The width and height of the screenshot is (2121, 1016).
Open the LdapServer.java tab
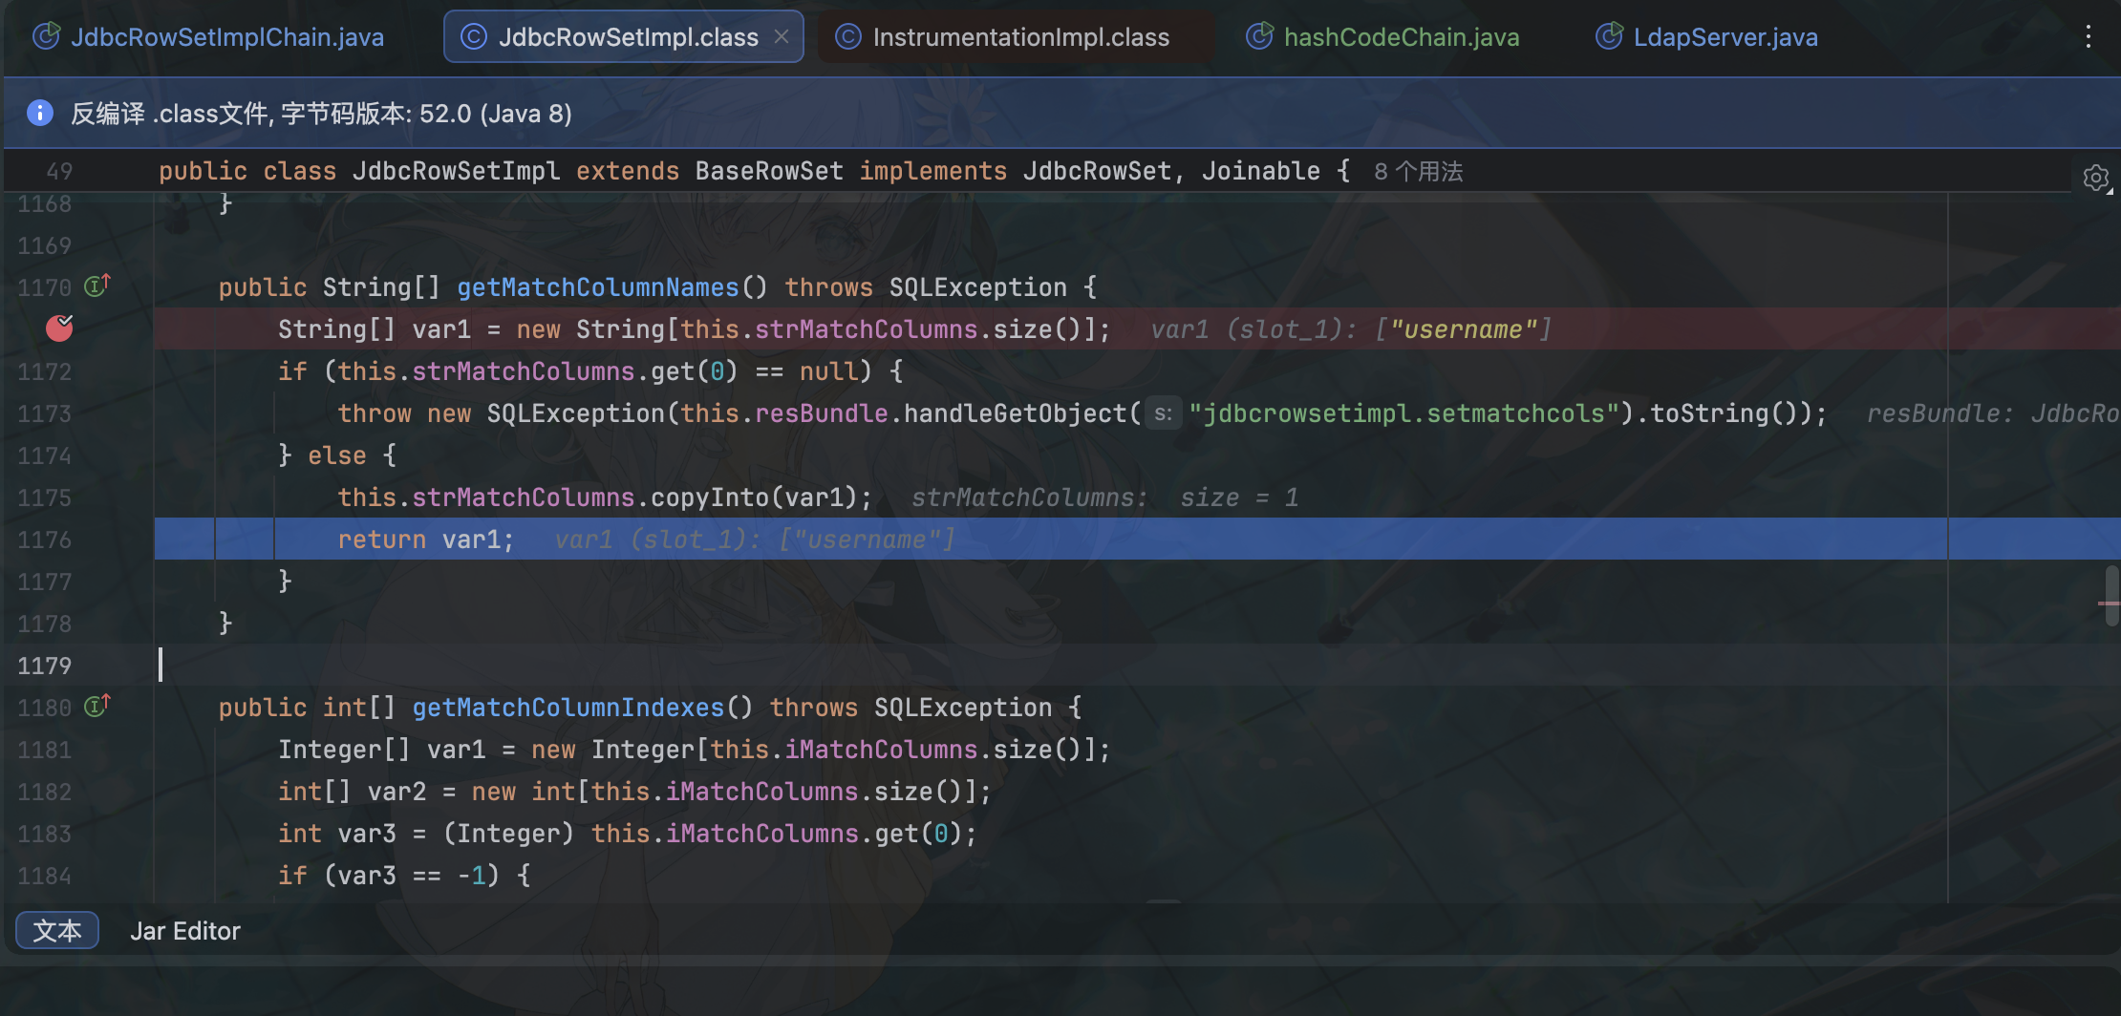coord(1725,37)
